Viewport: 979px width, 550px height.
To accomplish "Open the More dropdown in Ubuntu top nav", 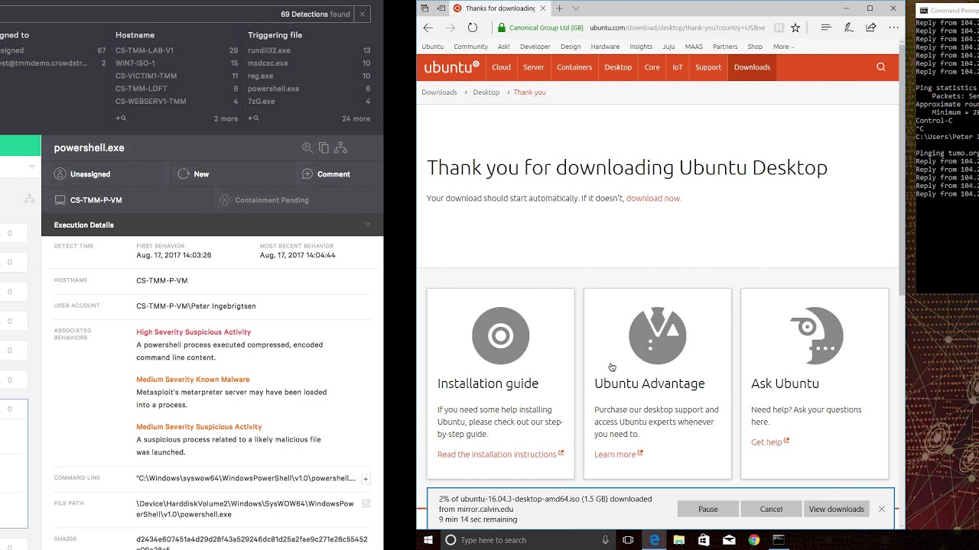I will 783,47.
